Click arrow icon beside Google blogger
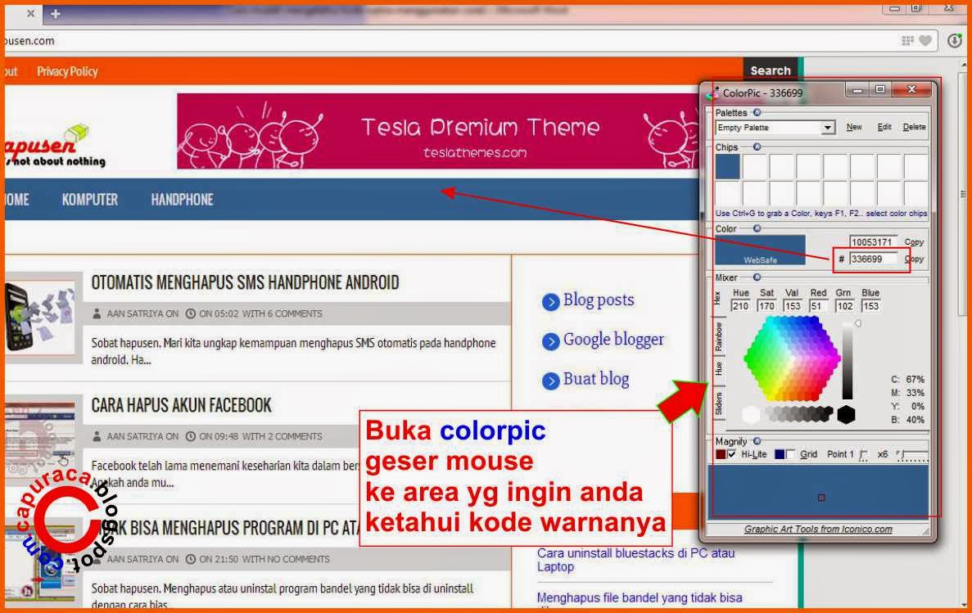 coord(550,341)
